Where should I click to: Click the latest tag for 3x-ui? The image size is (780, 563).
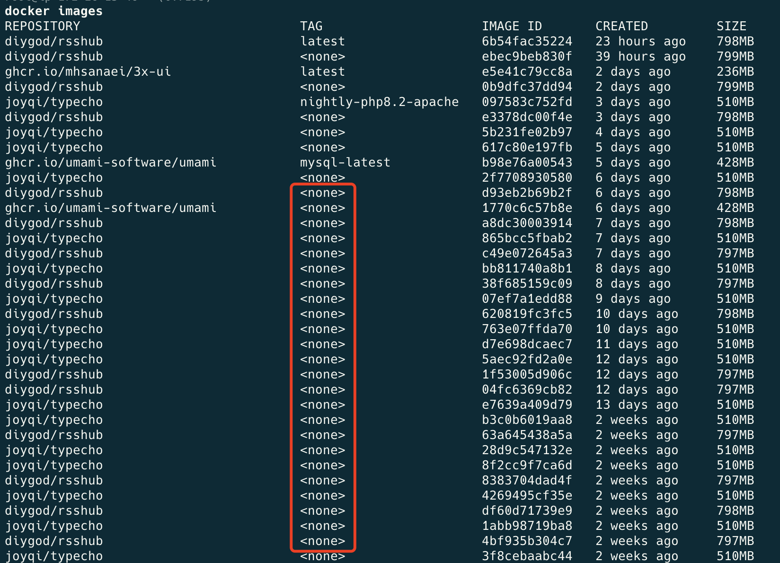(323, 71)
